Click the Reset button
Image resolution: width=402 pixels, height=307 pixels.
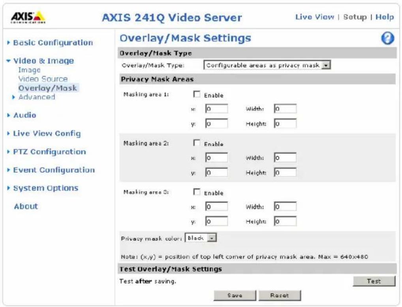(280, 295)
